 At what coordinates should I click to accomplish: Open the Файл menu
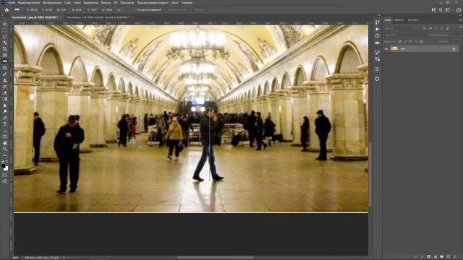click(x=12, y=3)
